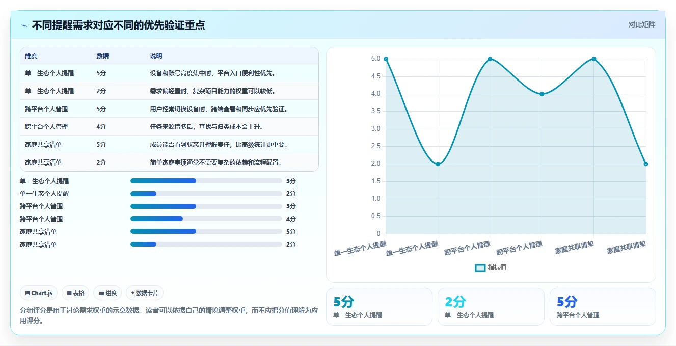Click the 3.0 label on the y-axis

376,129
